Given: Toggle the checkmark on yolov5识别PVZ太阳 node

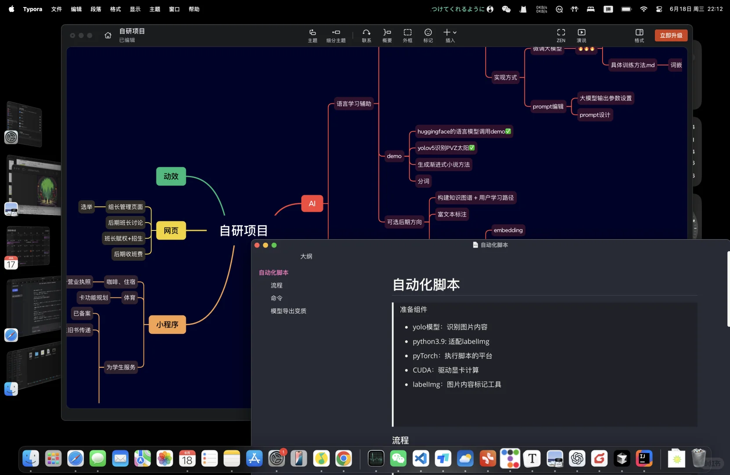Looking at the screenshot, I should pos(471,148).
